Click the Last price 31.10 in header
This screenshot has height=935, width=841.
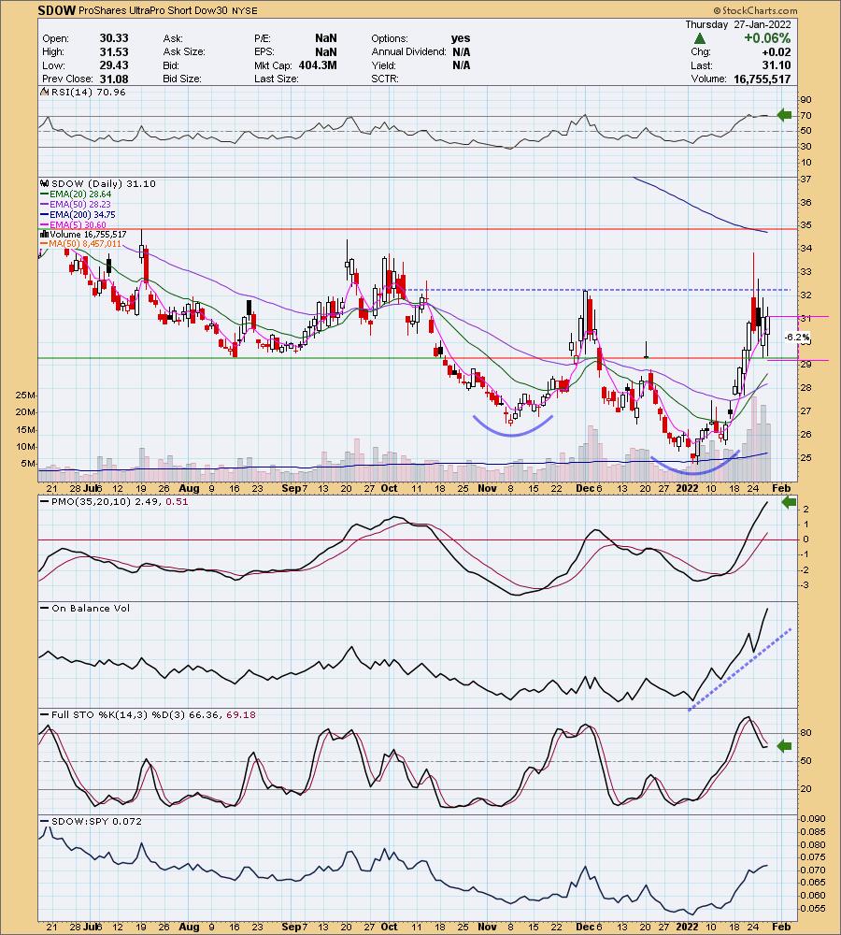(777, 65)
